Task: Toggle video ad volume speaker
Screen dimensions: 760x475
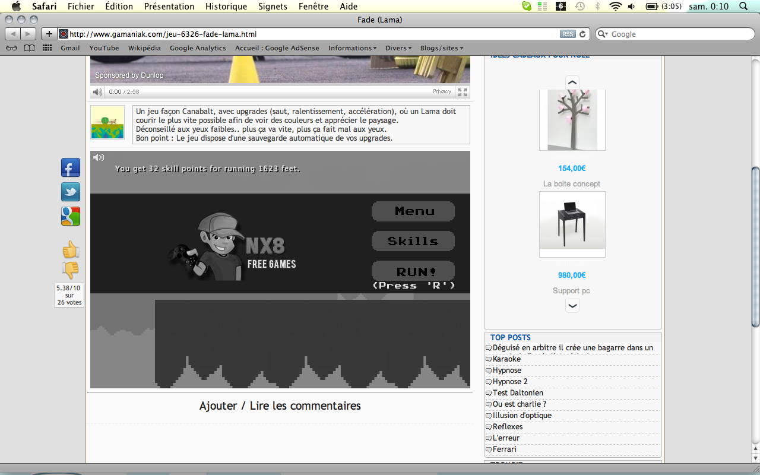Action: point(97,92)
